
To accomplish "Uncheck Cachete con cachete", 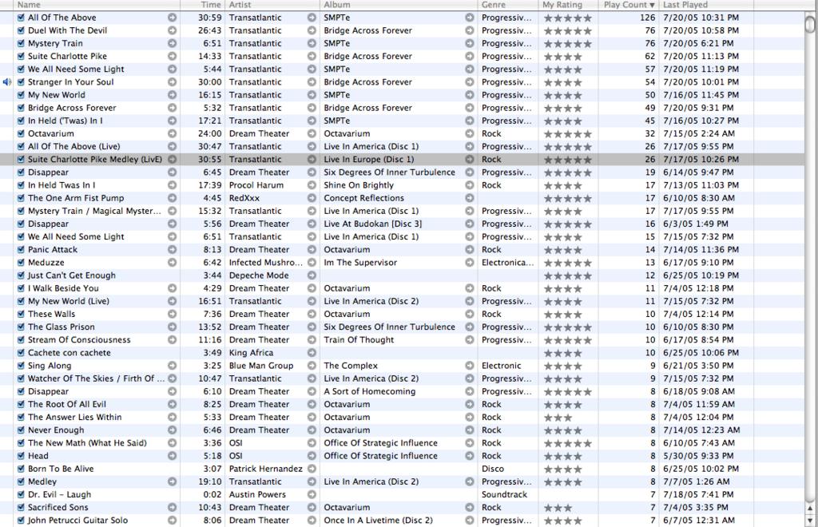I will click(21, 353).
